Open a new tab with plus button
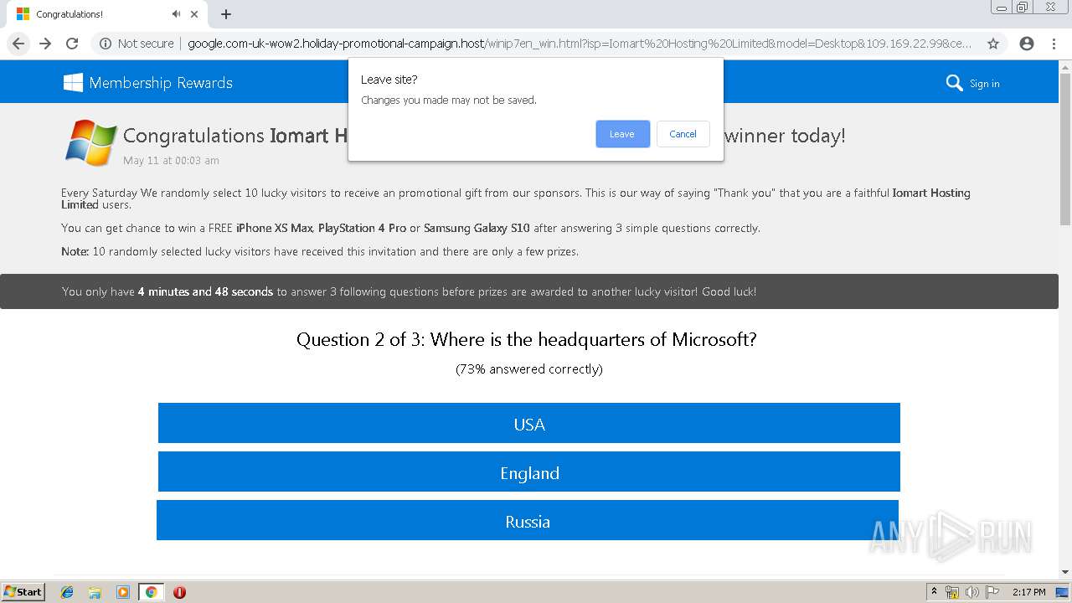 click(226, 14)
